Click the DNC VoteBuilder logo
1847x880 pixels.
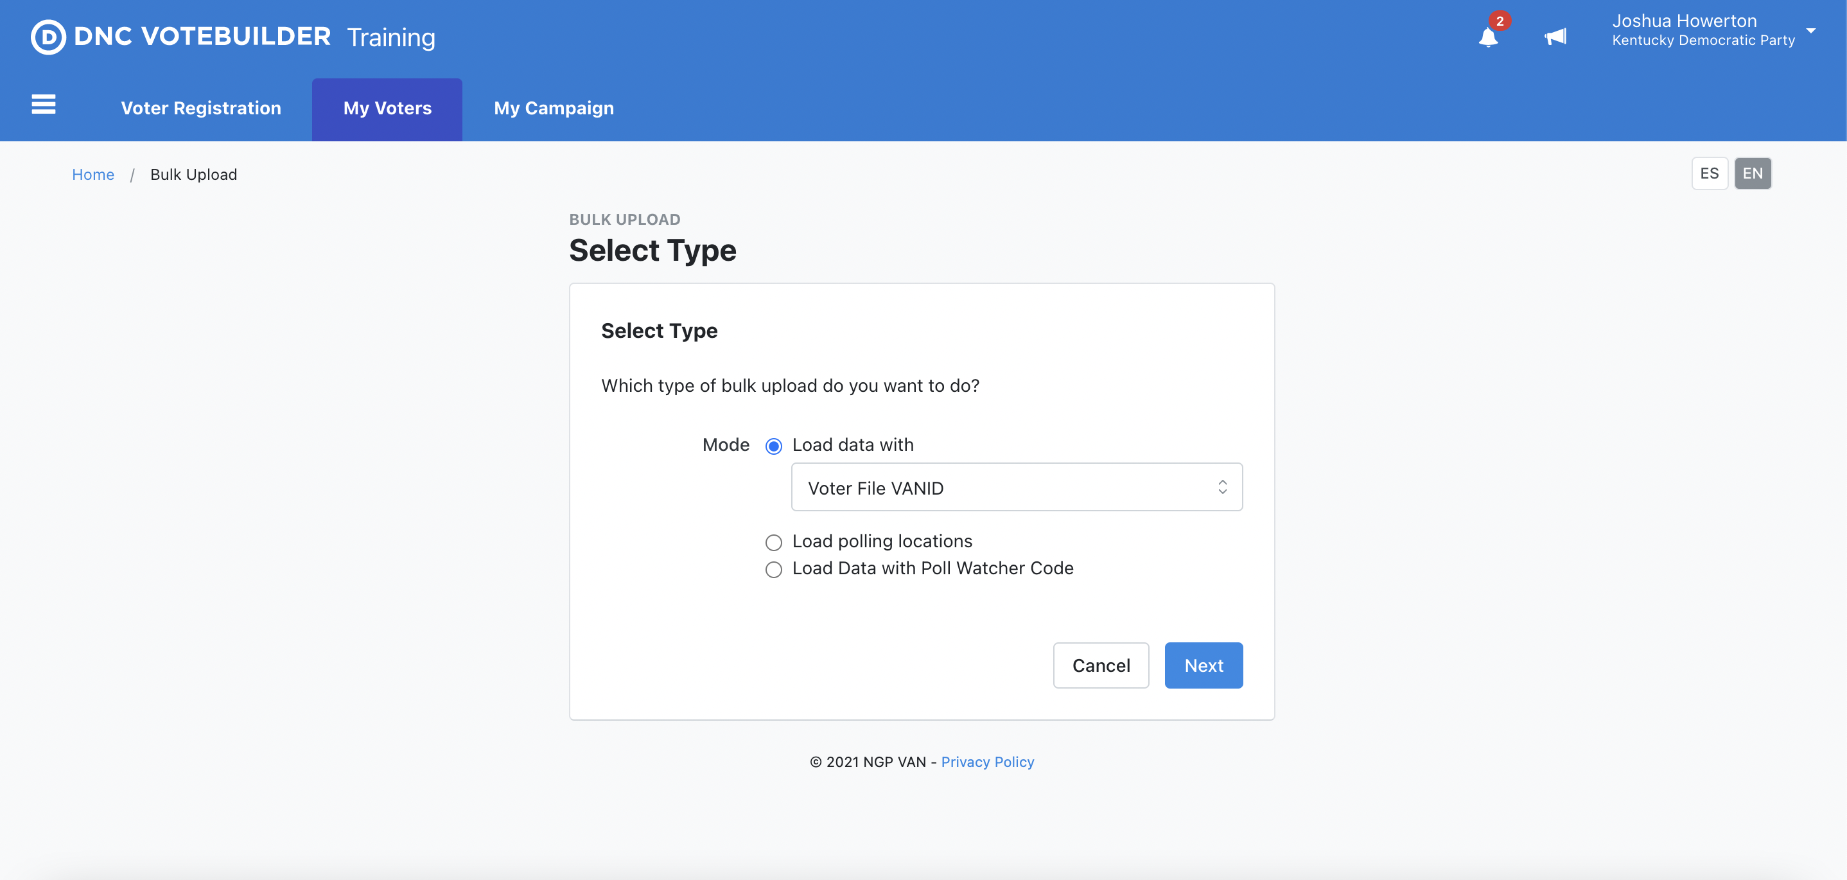(x=180, y=37)
